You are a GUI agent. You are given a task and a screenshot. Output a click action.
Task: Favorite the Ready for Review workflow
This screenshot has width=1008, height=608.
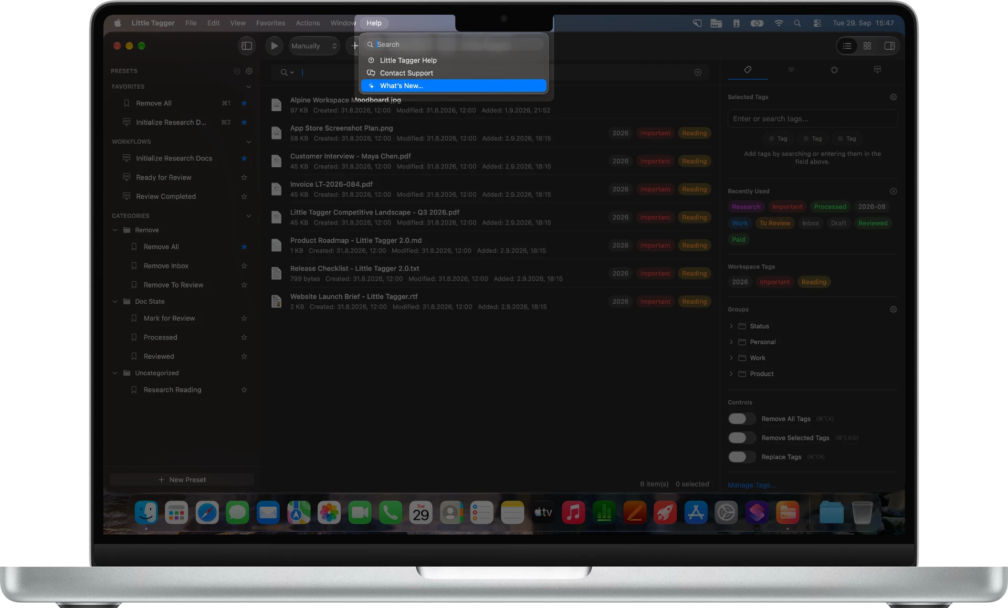(x=244, y=177)
